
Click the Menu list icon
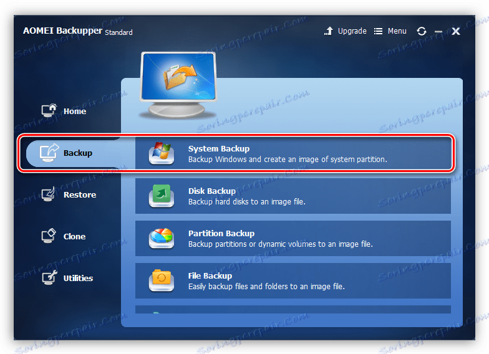point(378,31)
